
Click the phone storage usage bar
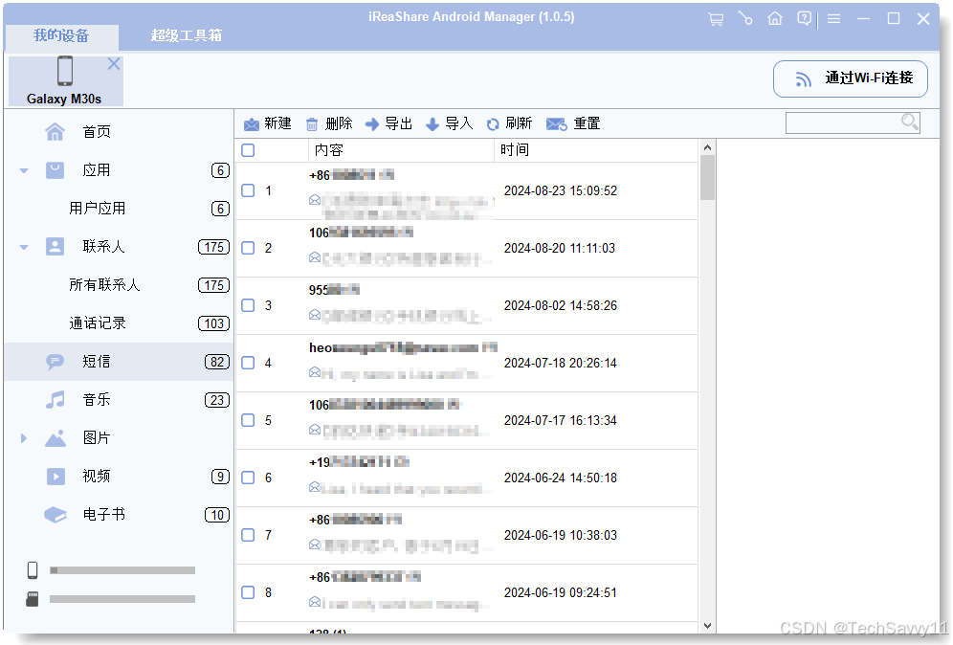pyautogui.click(x=122, y=570)
